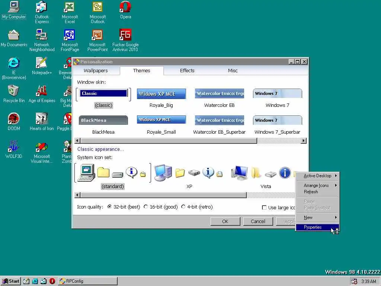Click the RPConfig taskbar button

pyautogui.click(x=88, y=281)
